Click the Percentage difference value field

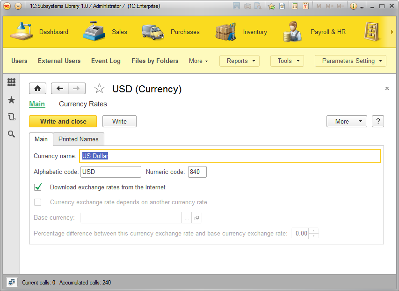point(300,234)
